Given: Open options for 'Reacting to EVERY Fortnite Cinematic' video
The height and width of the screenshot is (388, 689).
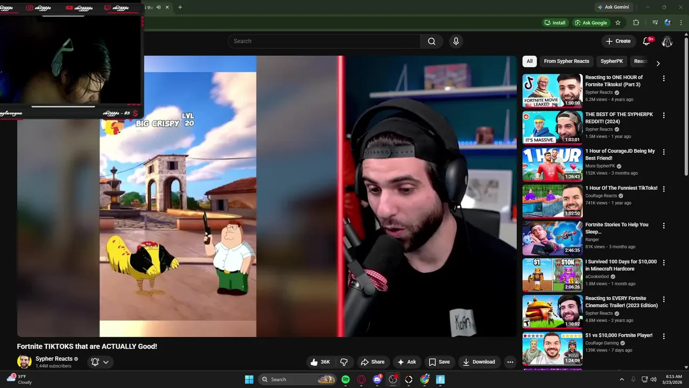Looking at the screenshot, I should (x=664, y=299).
